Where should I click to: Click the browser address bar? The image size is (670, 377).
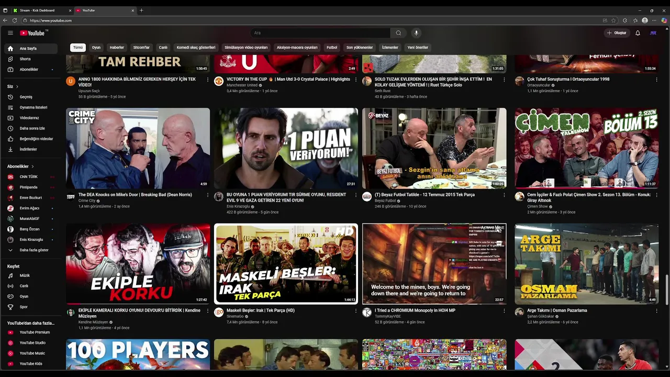pos(314,20)
